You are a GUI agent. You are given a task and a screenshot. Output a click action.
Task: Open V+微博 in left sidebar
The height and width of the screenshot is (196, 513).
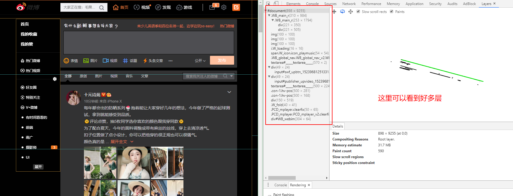[x=29, y=107]
